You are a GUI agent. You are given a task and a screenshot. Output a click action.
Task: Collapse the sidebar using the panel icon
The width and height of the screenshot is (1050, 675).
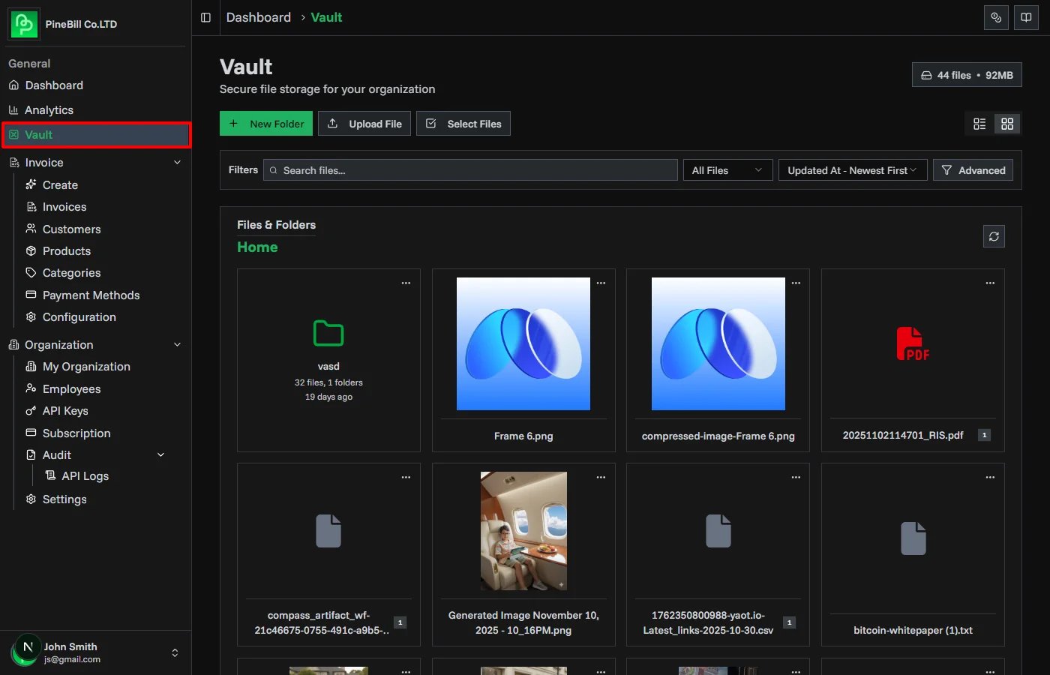click(205, 17)
